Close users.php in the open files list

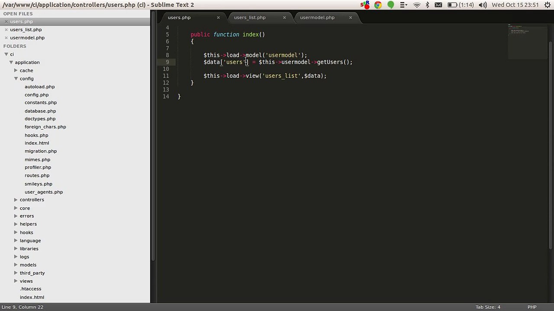[6, 22]
